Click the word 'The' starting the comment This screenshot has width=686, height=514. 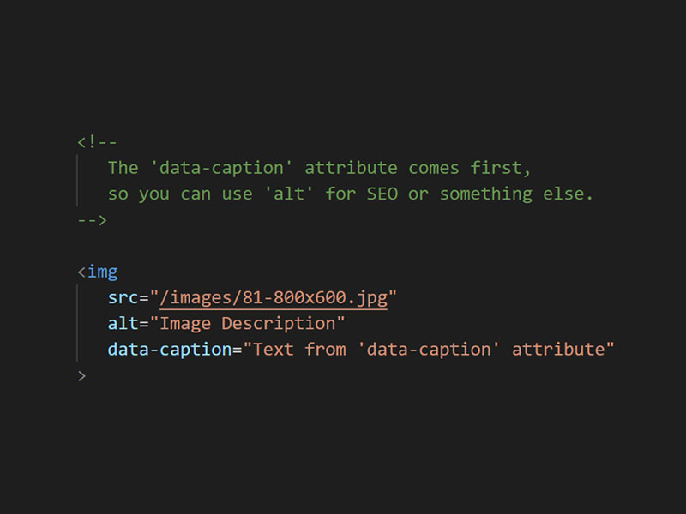(x=123, y=168)
